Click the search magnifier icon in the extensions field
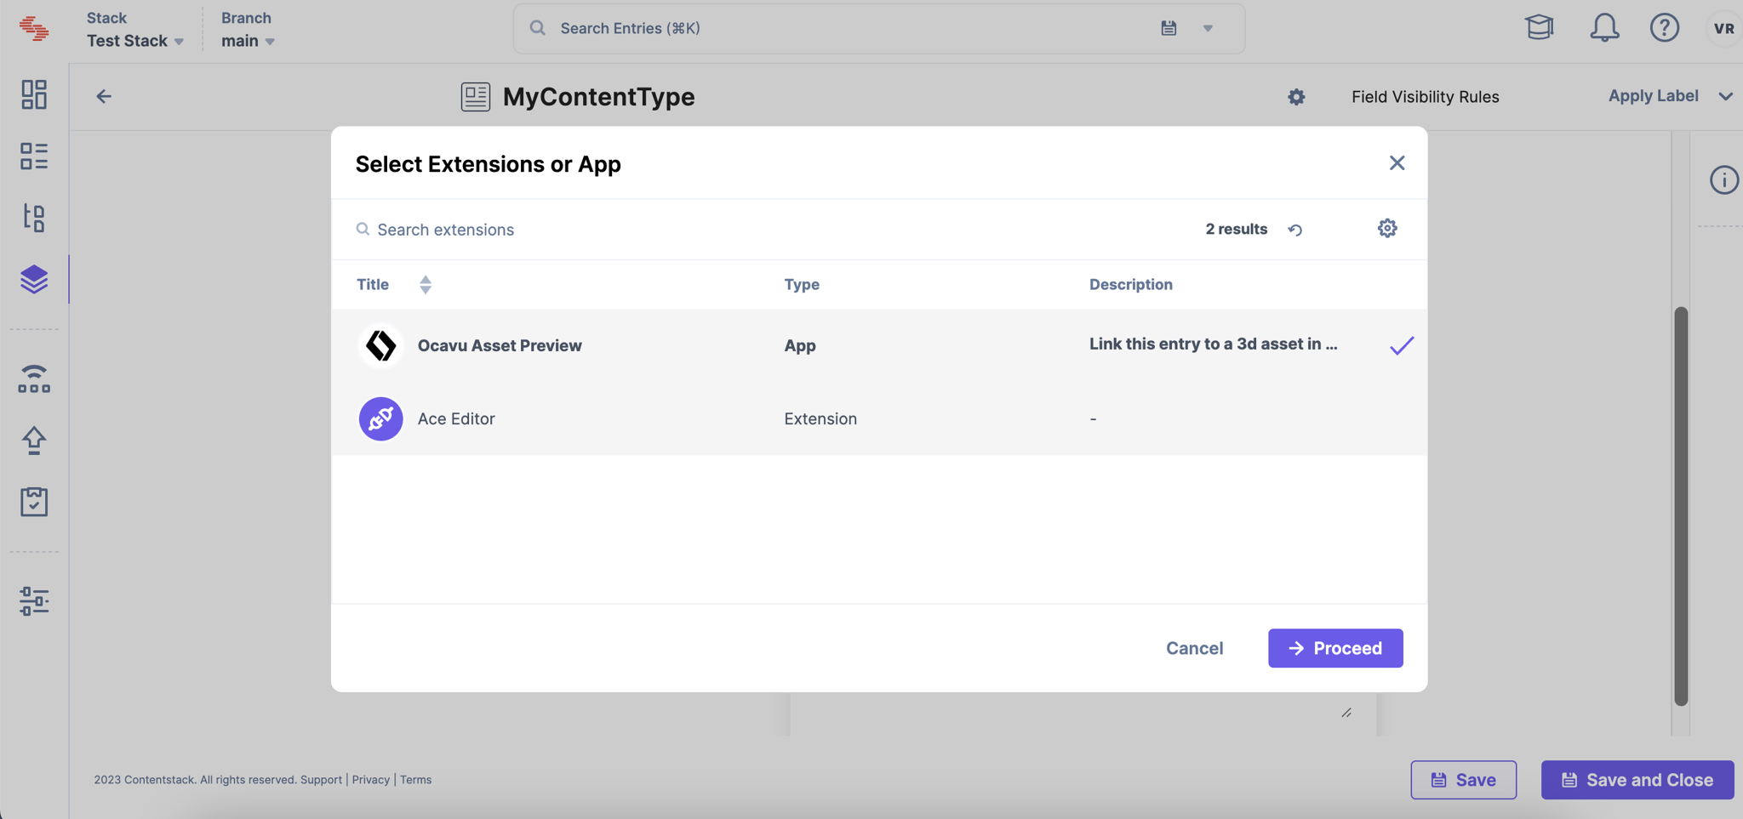 (x=363, y=230)
